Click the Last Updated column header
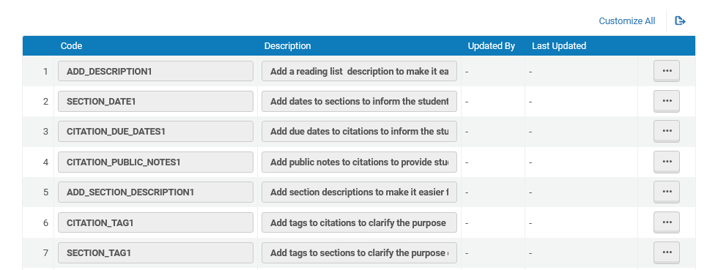Image resolution: width=718 pixels, height=270 pixels. (558, 46)
